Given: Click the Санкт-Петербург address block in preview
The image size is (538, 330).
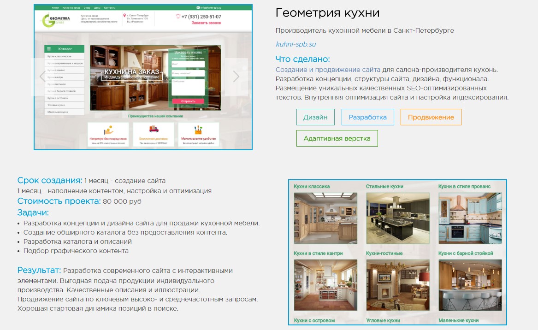Looking at the screenshot, I should [137, 18].
